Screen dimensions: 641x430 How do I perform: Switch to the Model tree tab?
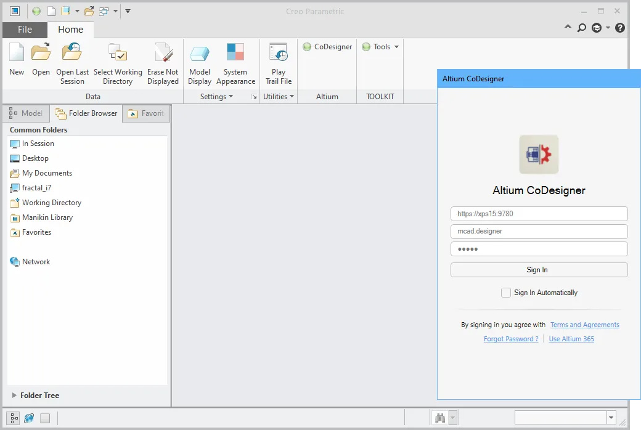(26, 113)
